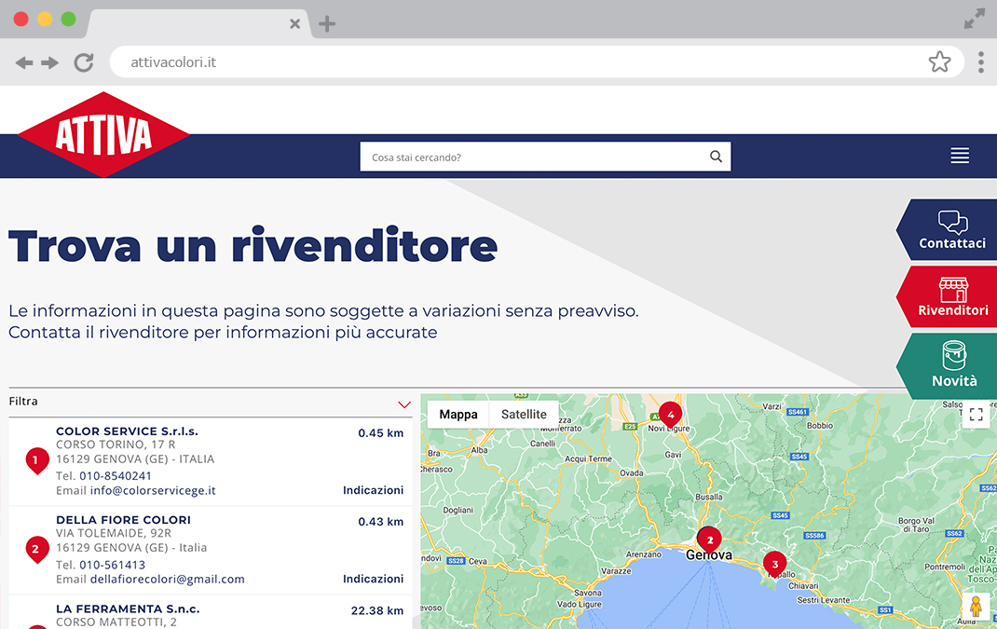The width and height of the screenshot is (997, 629).
Task: Click the 0.45 km distance
Action: click(380, 433)
